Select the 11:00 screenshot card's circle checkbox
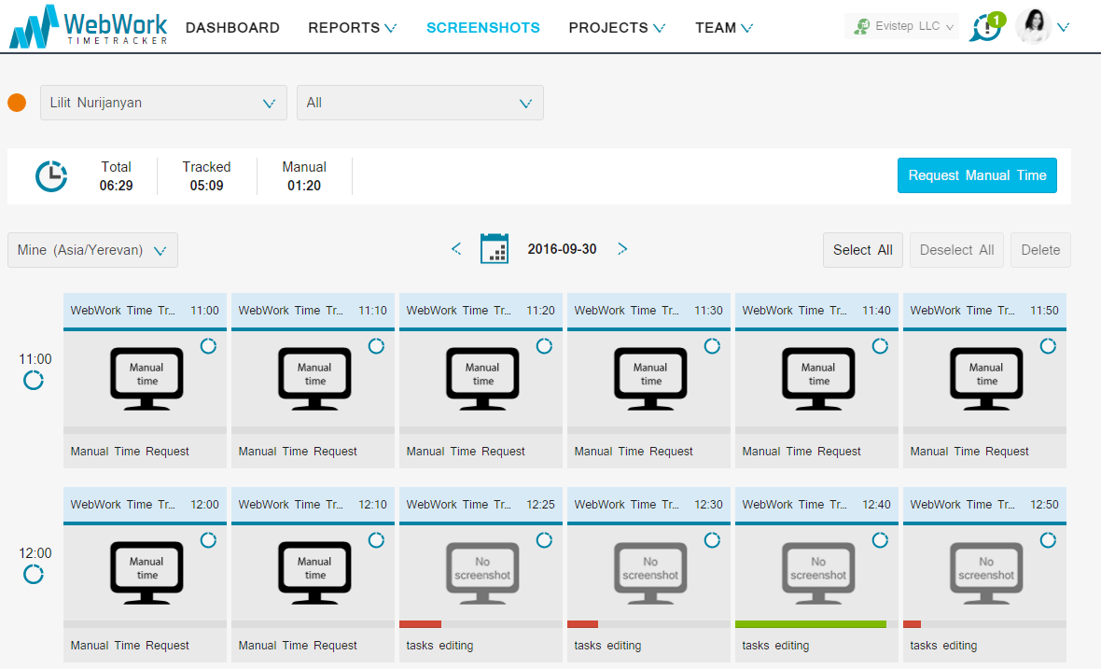1101x669 pixels. (x=208, y=346)
